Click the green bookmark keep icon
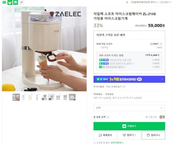172x145 pixels. 15,2
